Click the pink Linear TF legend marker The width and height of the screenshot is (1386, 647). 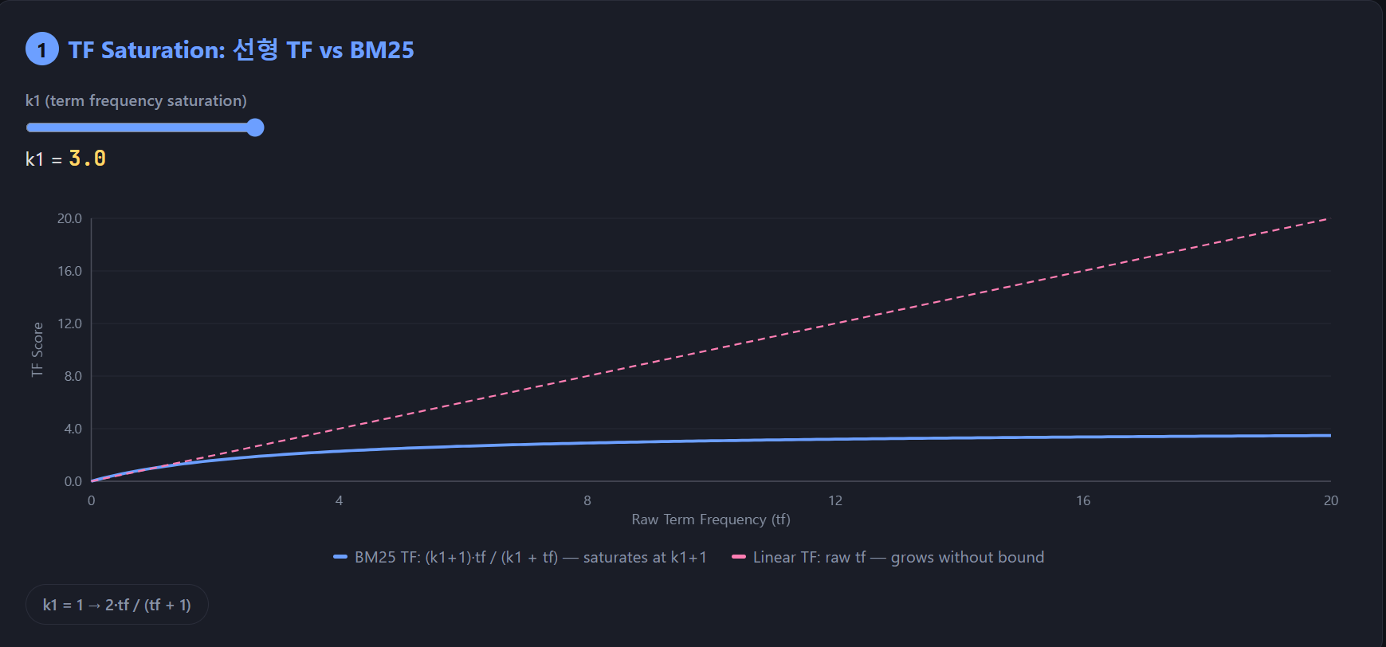(x=739, y=557)
